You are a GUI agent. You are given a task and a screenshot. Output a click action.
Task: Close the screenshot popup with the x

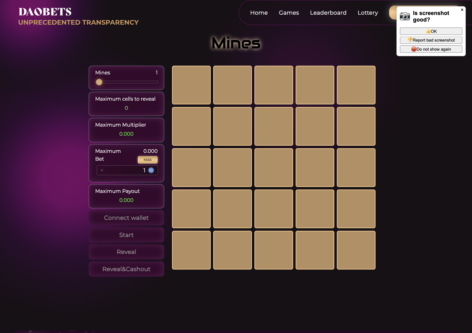point(462,10)
